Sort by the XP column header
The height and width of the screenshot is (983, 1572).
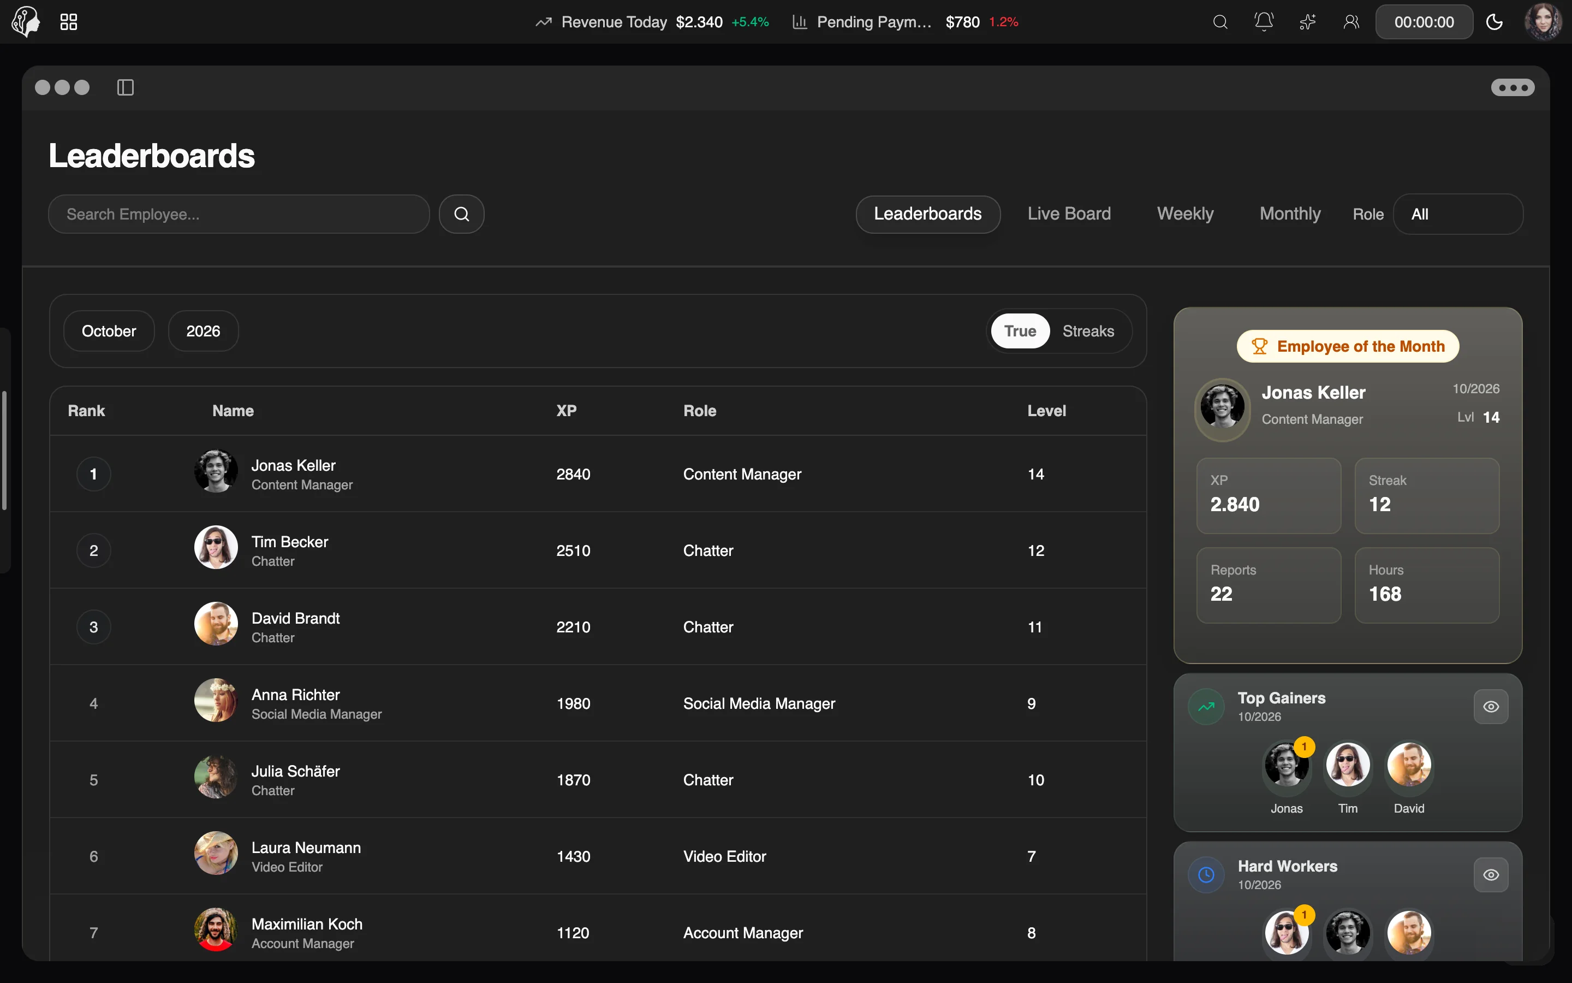[567, 411]
